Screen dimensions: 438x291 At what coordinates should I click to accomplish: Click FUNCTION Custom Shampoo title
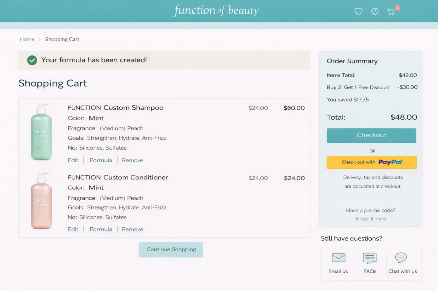coord(116,108)
